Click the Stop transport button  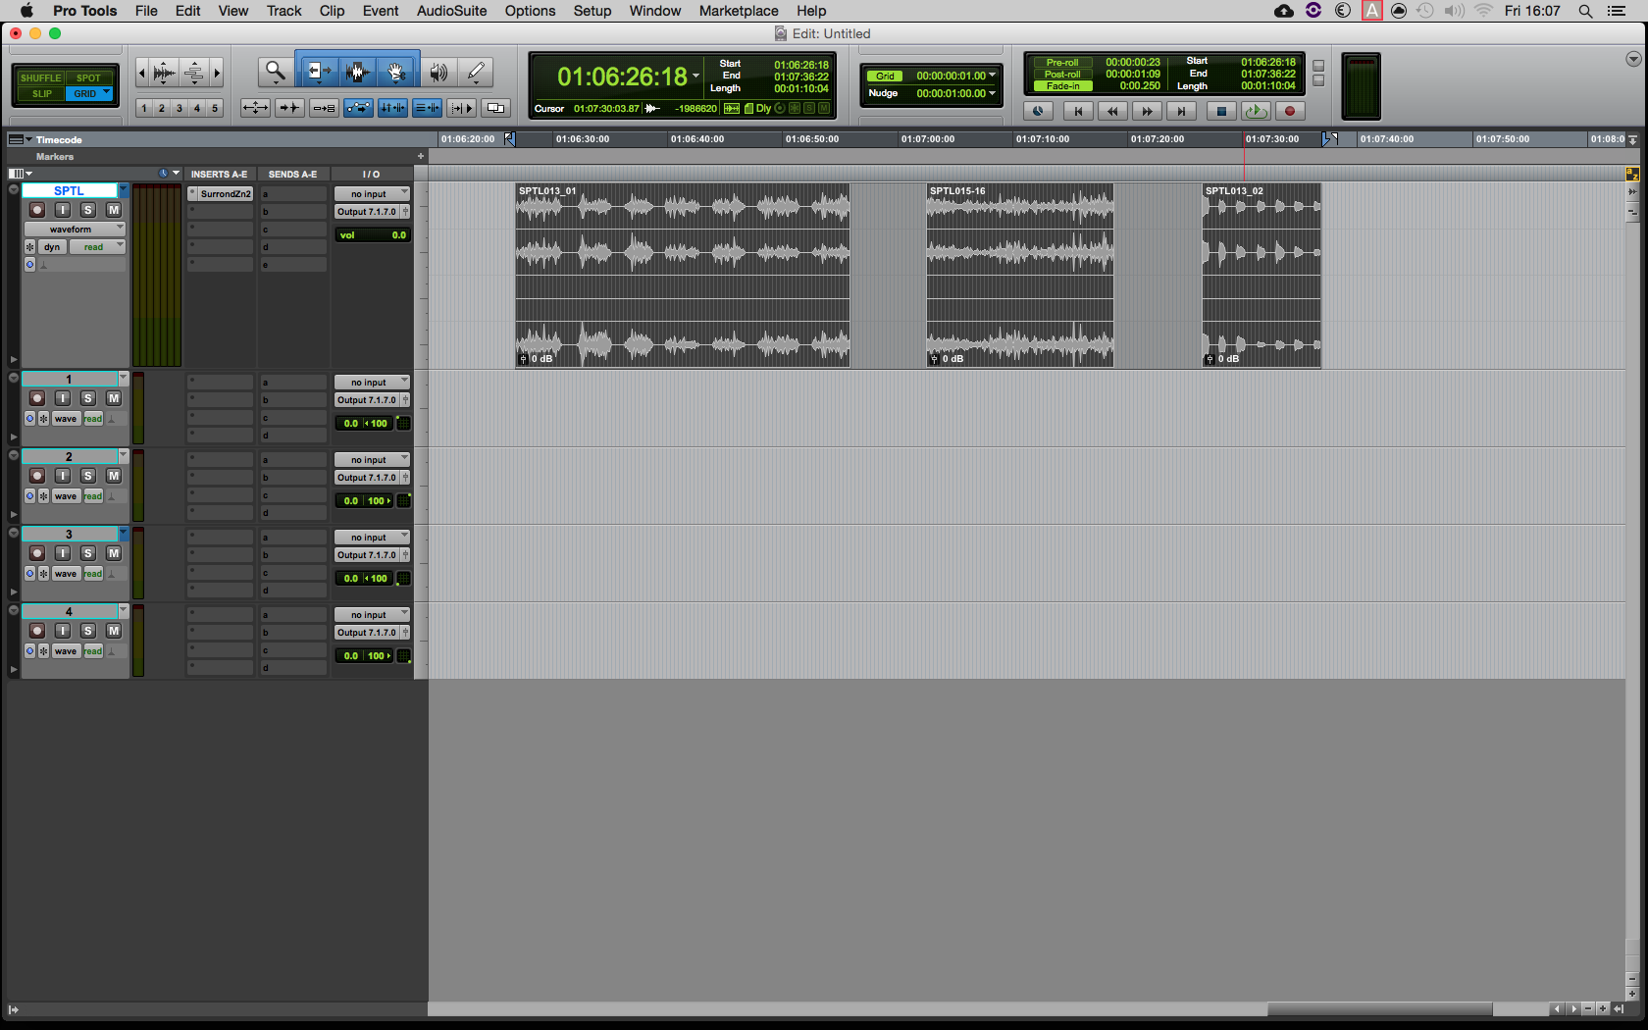[1221, 111]
